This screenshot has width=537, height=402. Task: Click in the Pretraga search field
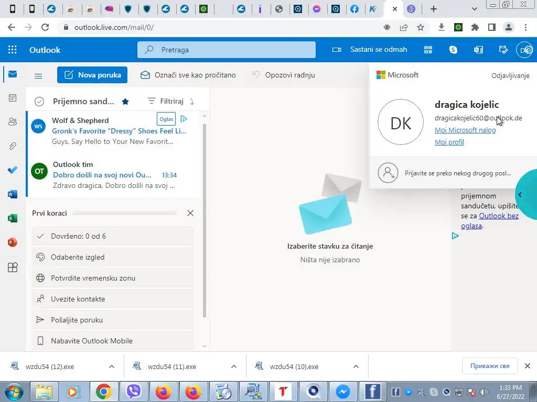[227, 50]
